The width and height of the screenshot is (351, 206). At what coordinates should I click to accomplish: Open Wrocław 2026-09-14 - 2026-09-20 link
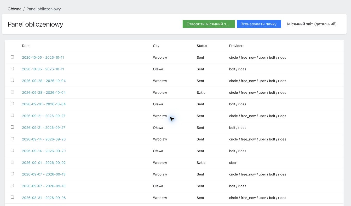pos(44,139)
